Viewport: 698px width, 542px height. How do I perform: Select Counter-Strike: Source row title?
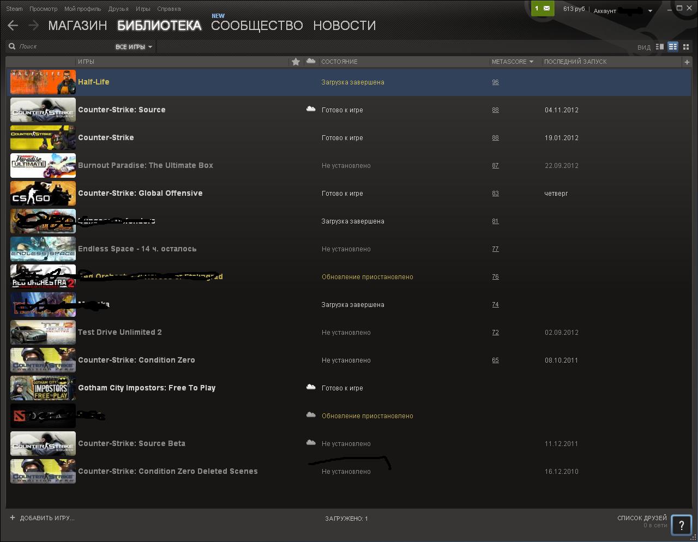[122, 110]
